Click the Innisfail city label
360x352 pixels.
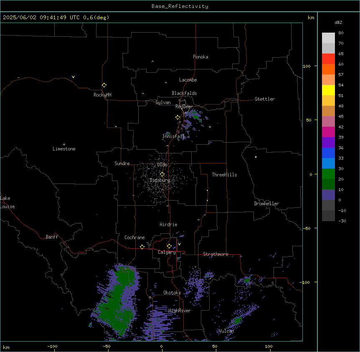[173, 136]
